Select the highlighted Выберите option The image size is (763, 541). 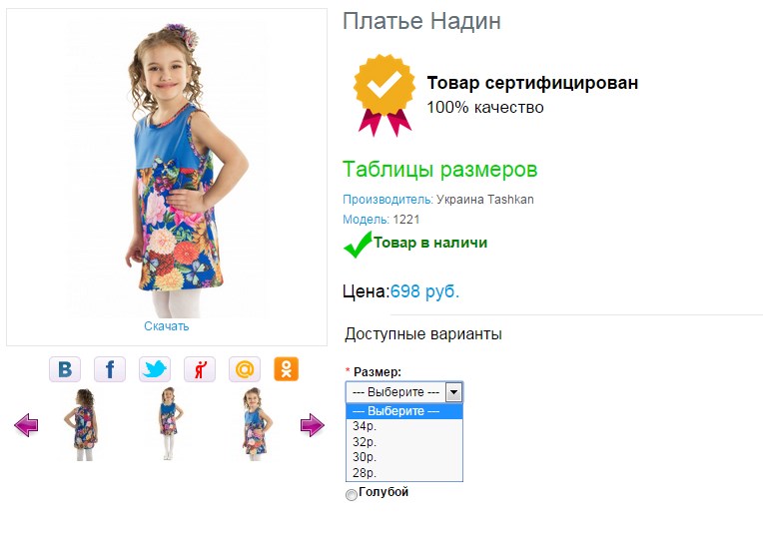(x=403, y=411)
